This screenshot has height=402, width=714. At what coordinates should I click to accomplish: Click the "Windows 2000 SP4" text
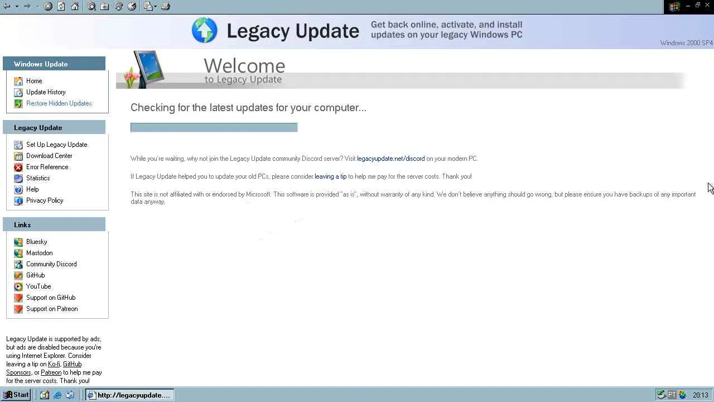(686, 43)
